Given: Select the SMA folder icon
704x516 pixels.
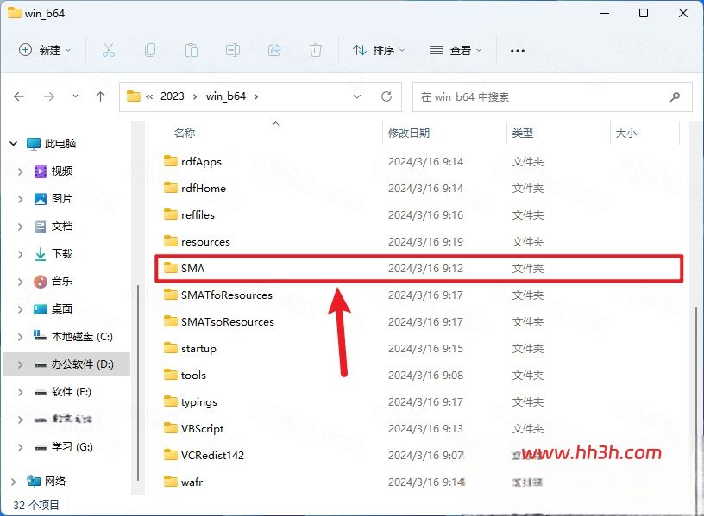Looking at the screenshot, I should coord(171,268).
